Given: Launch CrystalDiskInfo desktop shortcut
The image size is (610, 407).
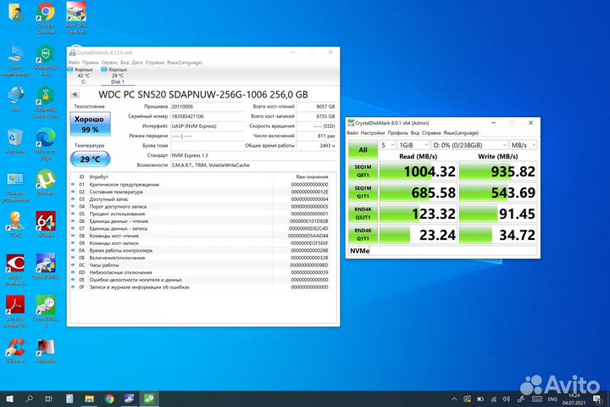Looking at the screenshot, I should click(46, 267).
